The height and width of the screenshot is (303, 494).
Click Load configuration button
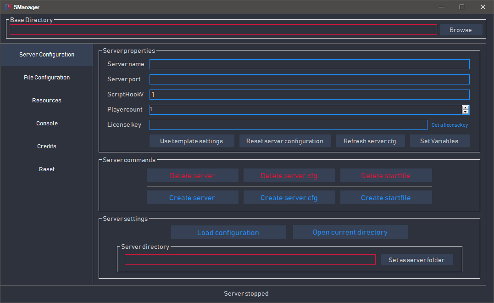(x=228, y=232)
